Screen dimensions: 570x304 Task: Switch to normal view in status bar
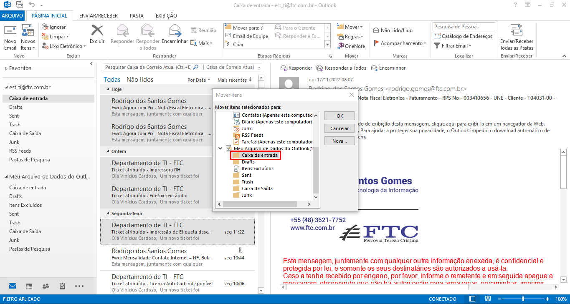pos(472,299)
